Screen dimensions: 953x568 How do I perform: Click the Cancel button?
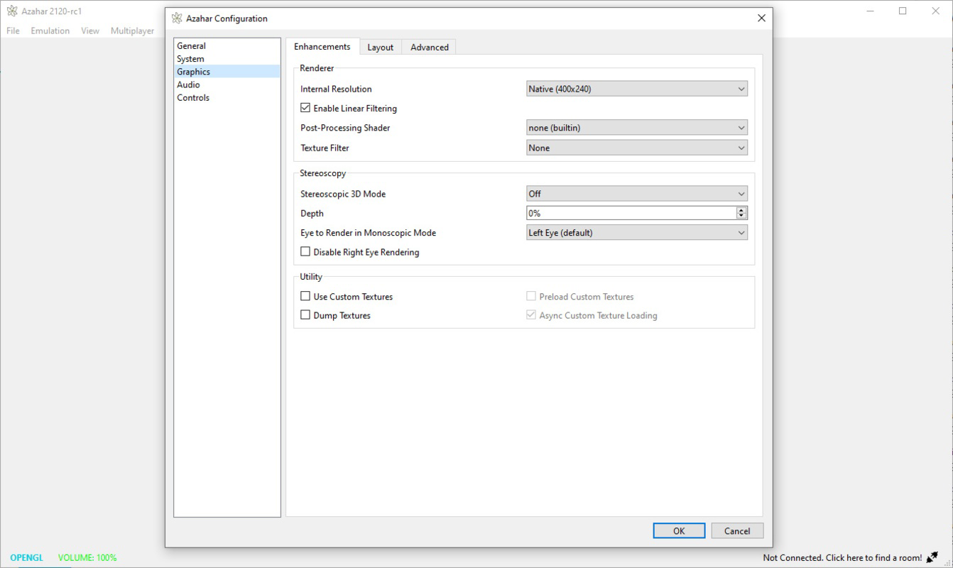click(x=737, y=530)
